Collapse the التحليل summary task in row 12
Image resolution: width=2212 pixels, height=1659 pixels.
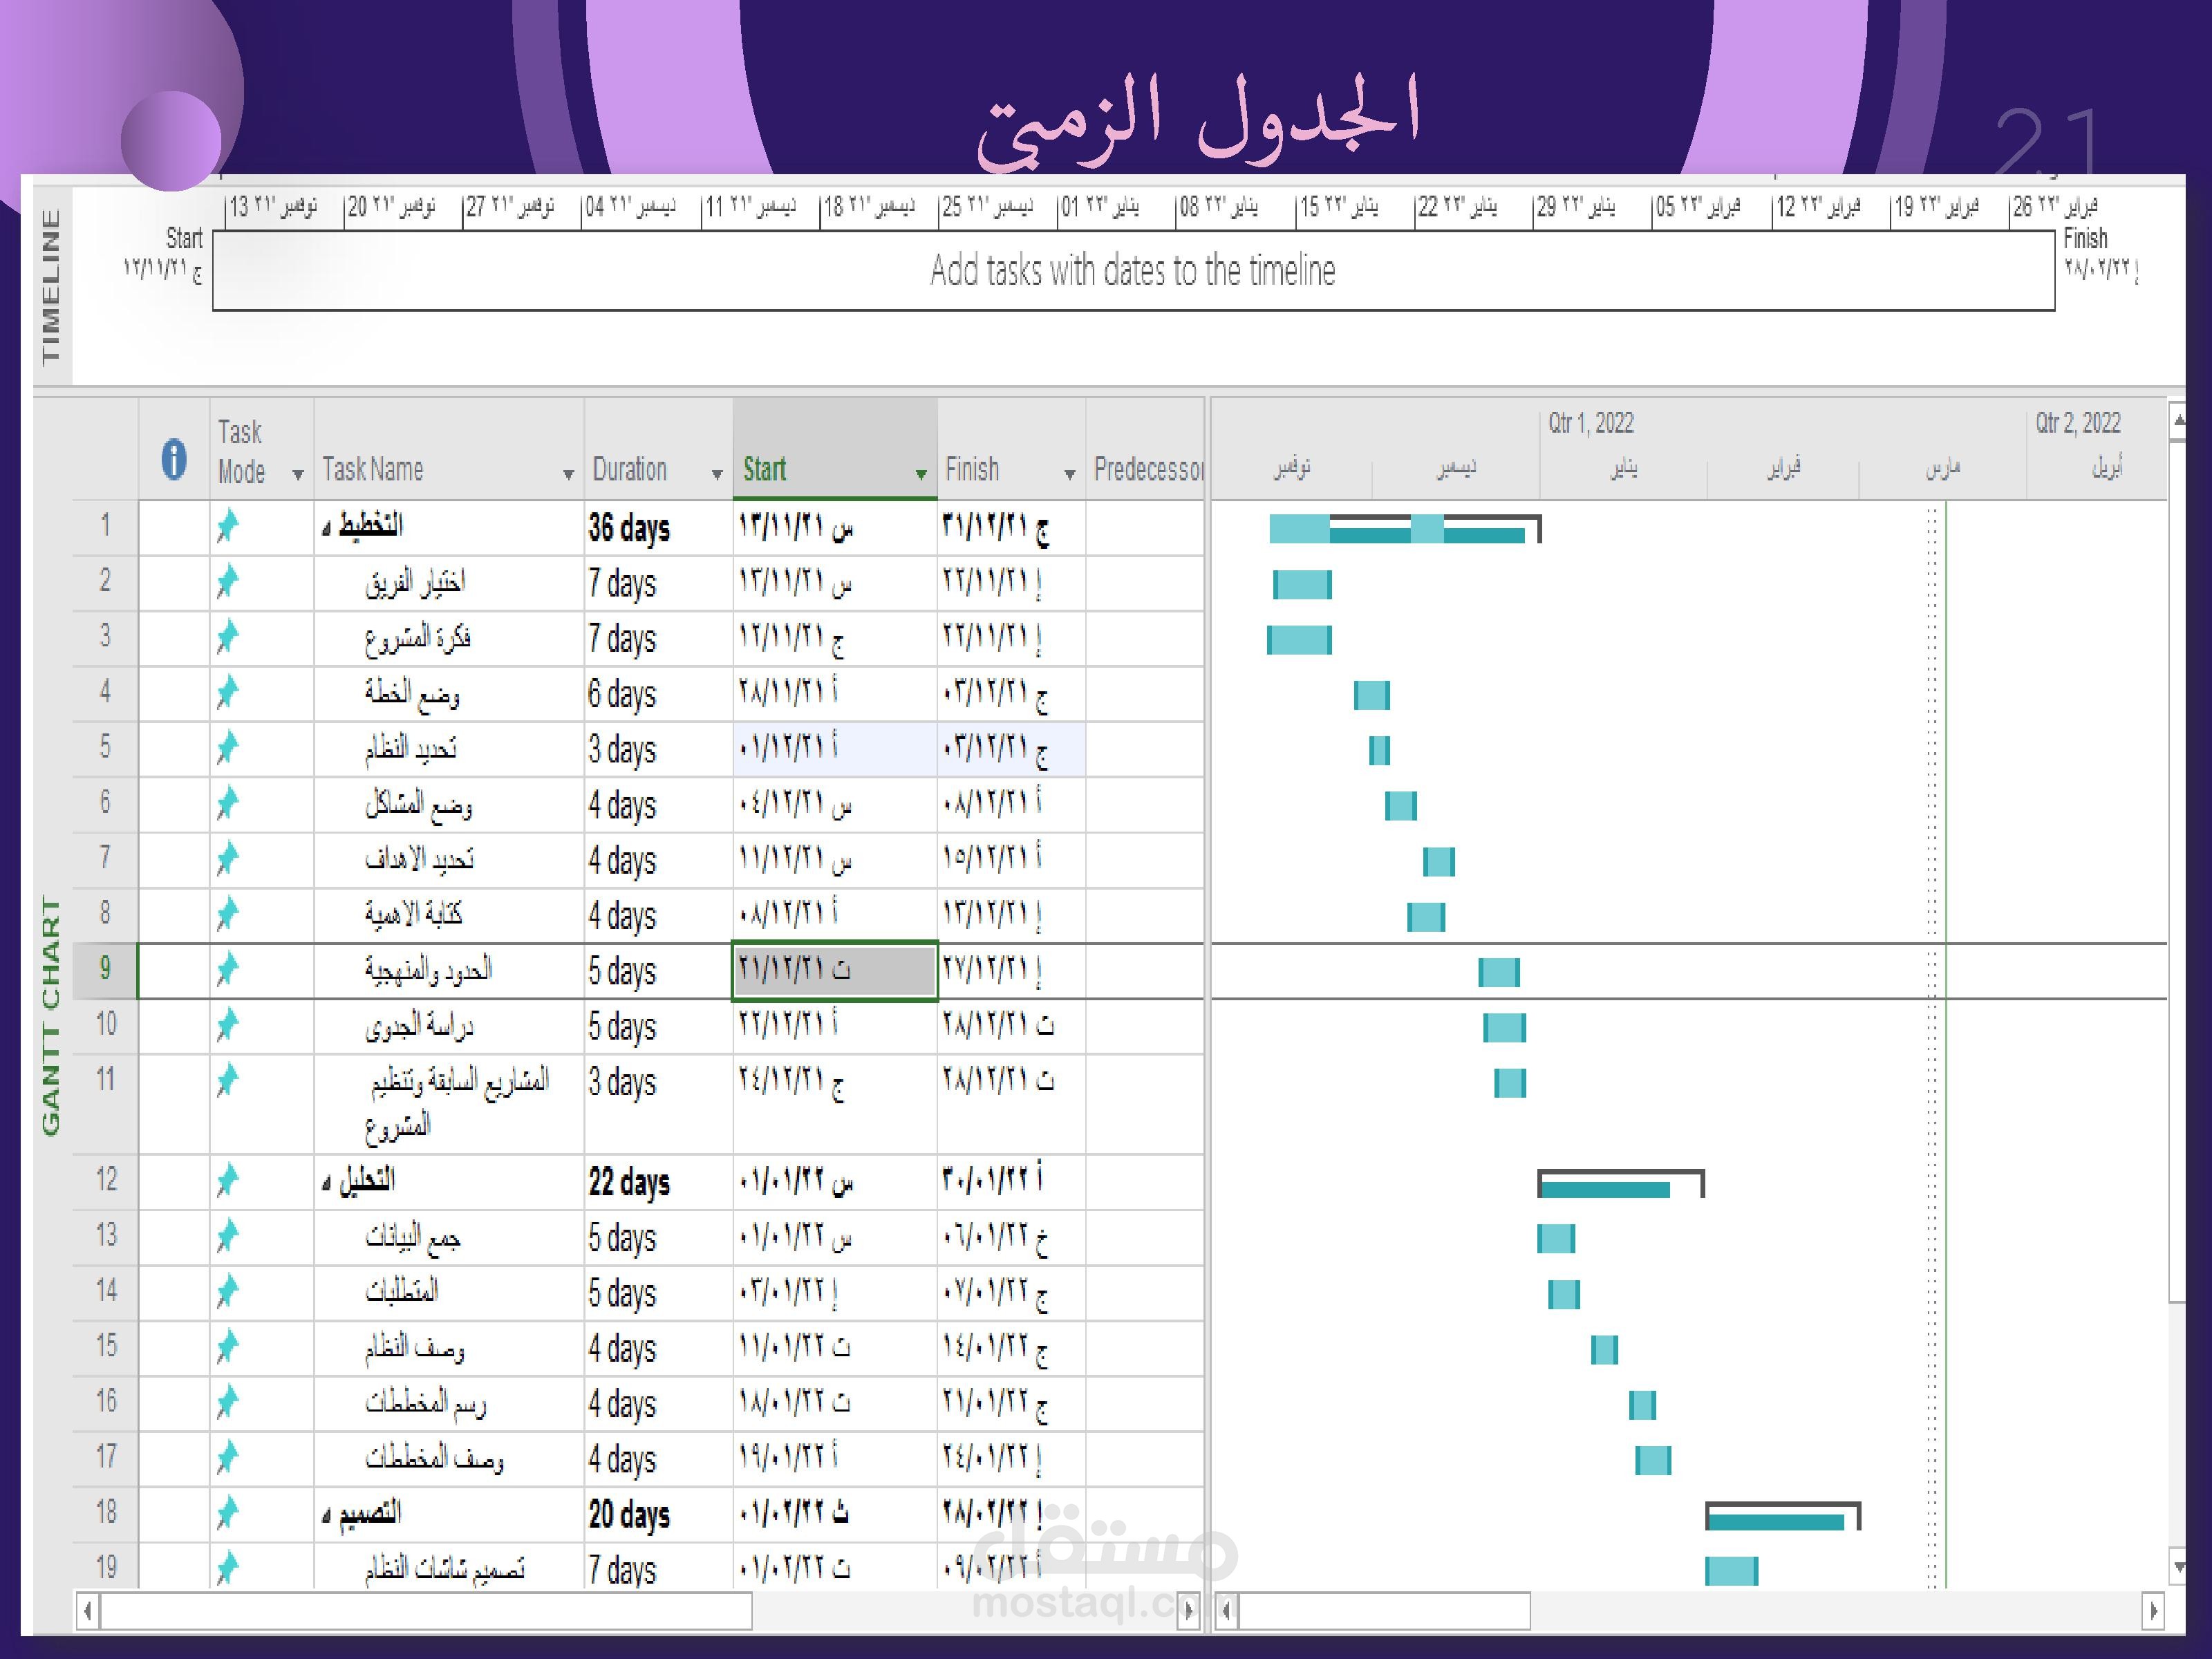[x=327, y=1184]
